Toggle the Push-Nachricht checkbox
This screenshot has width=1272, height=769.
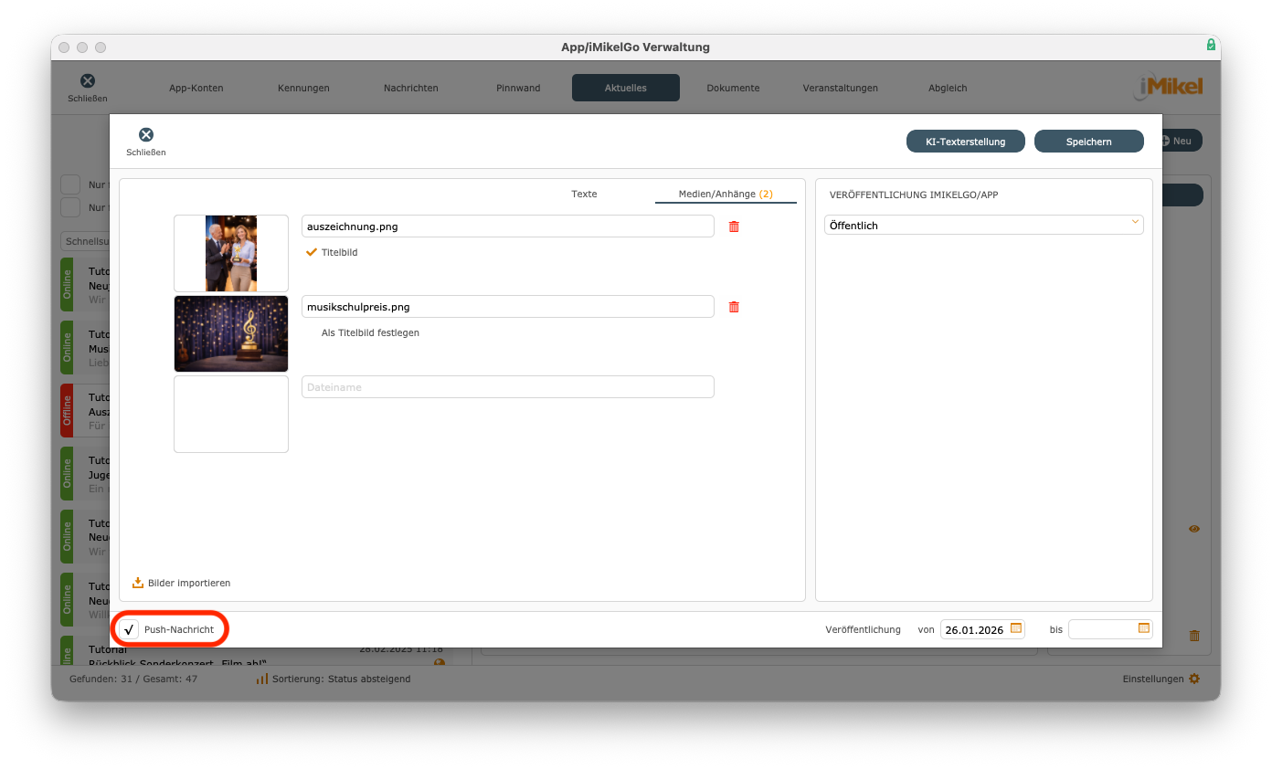[128, 628]
